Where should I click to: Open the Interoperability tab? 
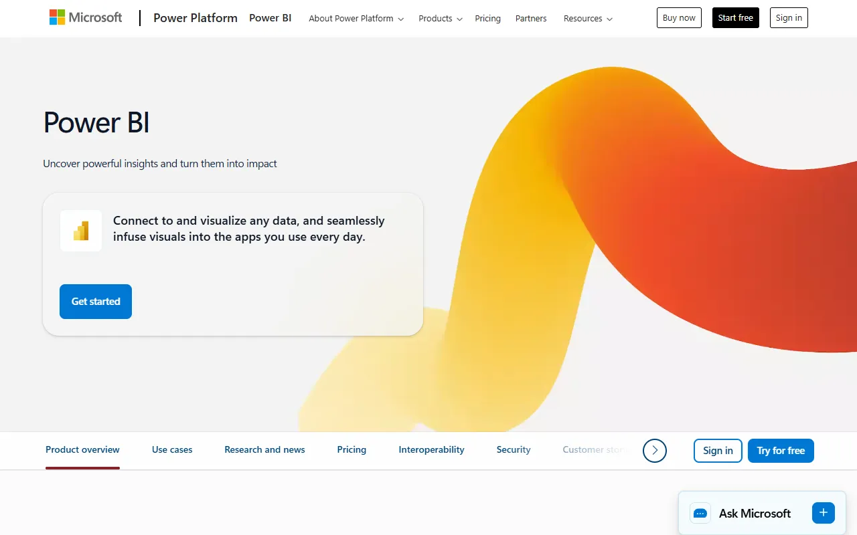click(431, 450)
